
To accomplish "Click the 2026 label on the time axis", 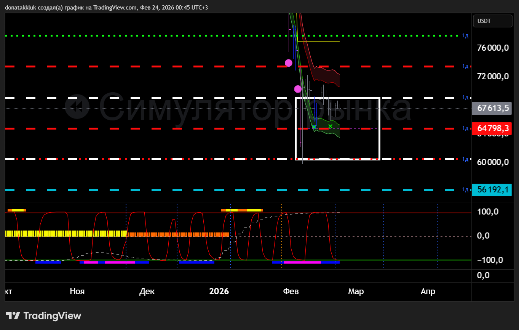I will 219,292.
